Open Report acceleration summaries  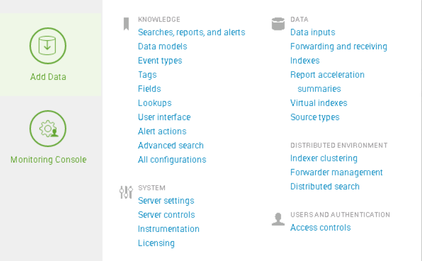click(x=327, y=75)
